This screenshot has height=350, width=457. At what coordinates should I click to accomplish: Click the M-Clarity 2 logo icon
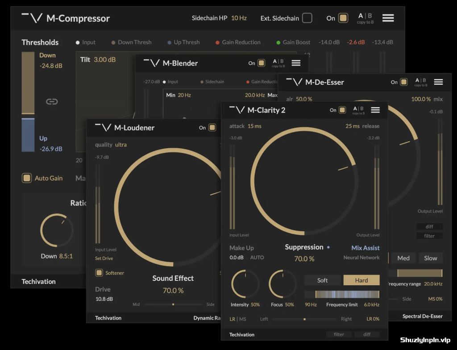pos(237,110)
